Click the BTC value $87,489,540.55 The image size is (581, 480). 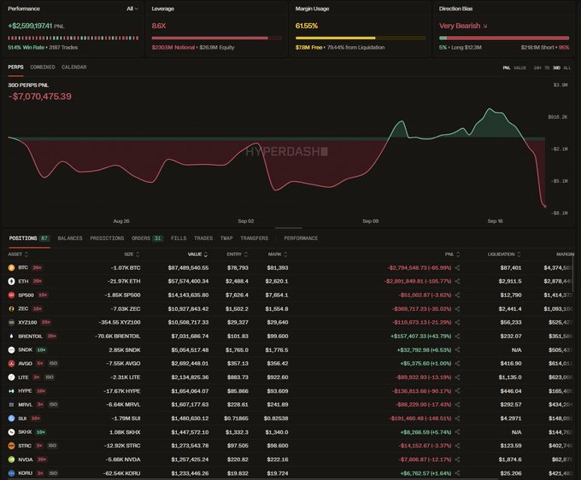pos(188,268)
